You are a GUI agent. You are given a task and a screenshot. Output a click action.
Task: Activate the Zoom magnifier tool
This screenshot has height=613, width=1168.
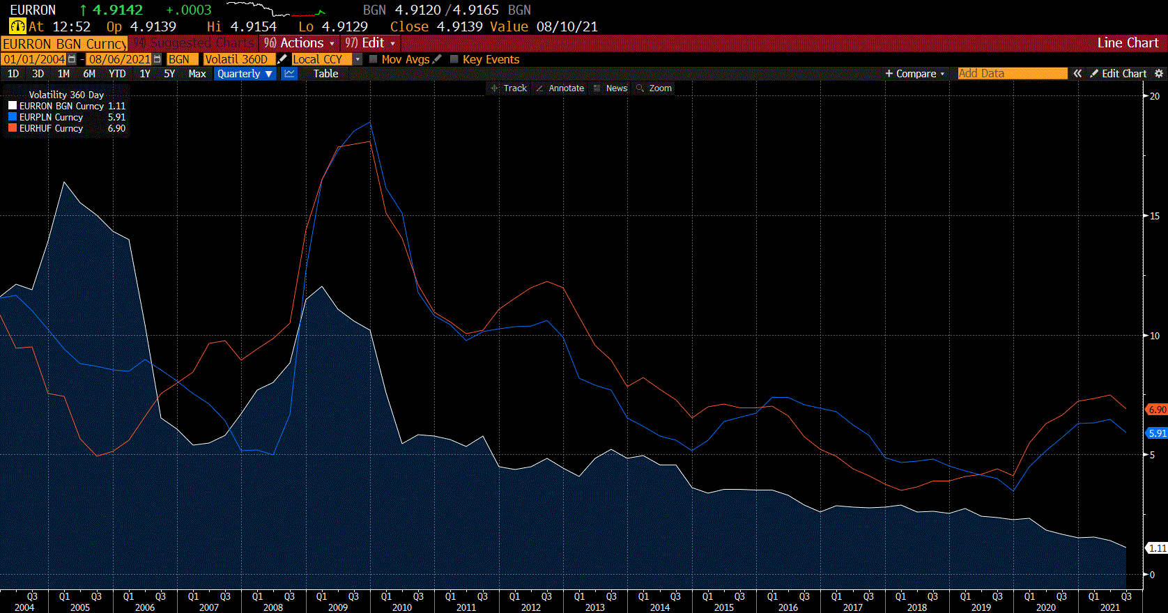click(654, 88)
